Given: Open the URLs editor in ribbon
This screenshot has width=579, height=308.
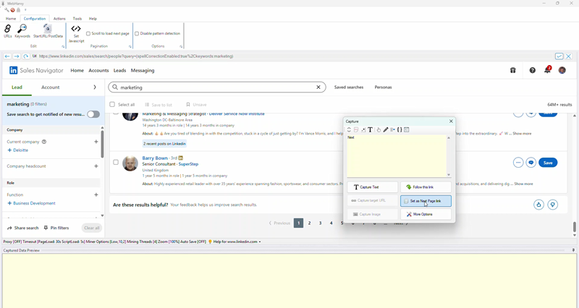Looking at the screenshot, I should click(x=7, y=31).
